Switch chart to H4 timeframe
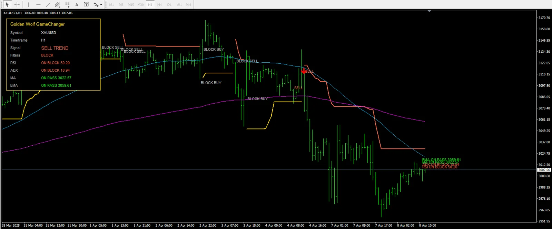Viewport: 552px width, 229px height. [x=159, y=4]
